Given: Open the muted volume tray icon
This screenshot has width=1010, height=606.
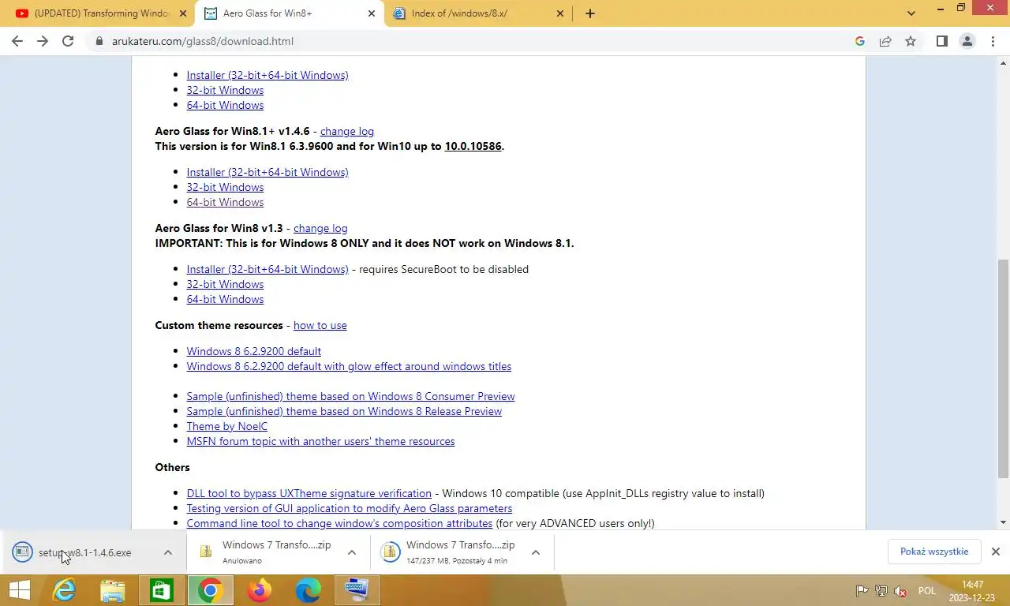Looking at the screenshot, I should pyautogui.click(x=900, y=591).
